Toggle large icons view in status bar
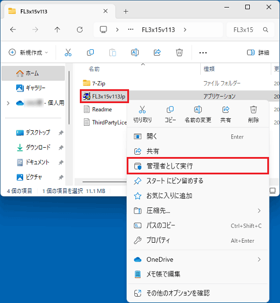Image resolution: width=280 pixels, height=303 pixels. click(x=272, y=191)
